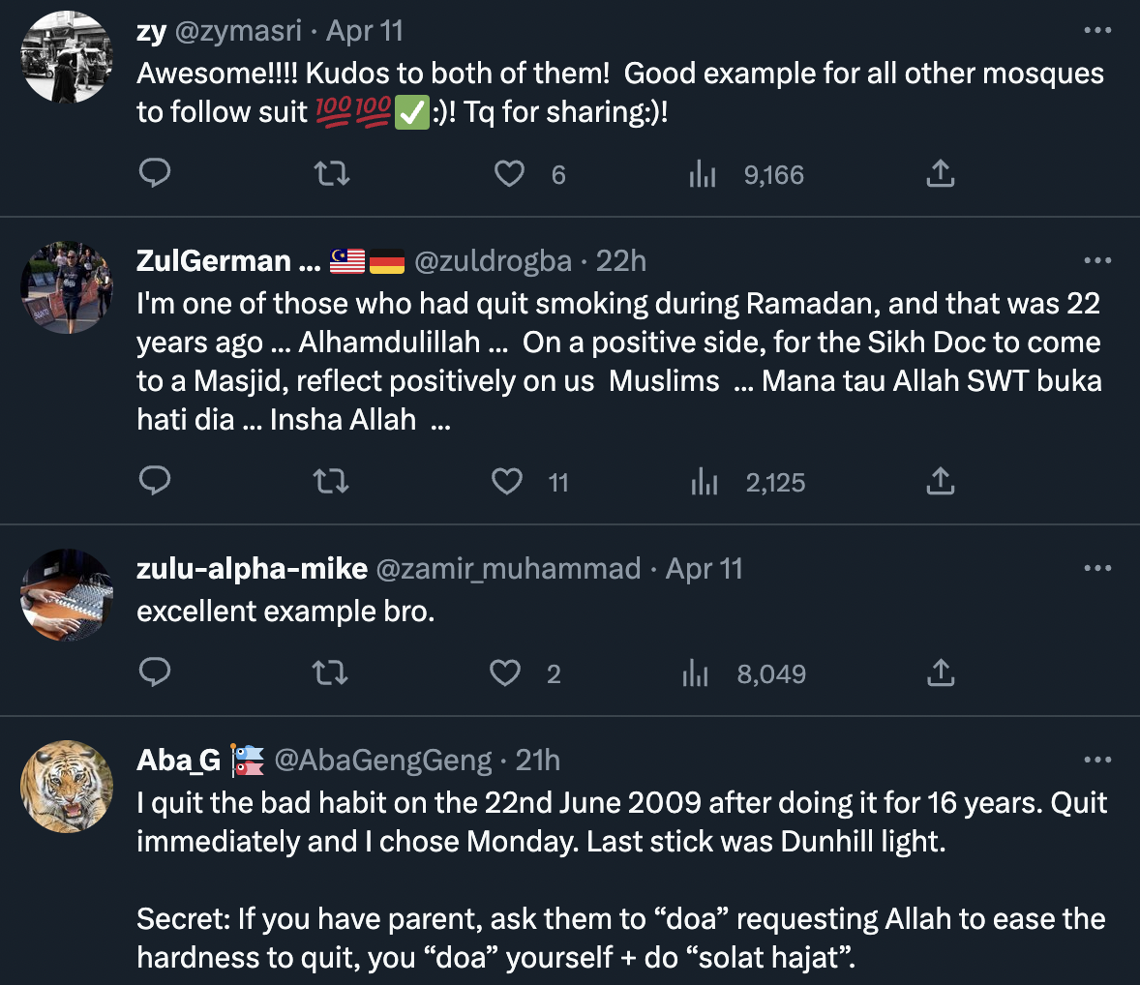Open more options on Aba_G's tweet
The image size is (1140, 985).
coord(1097,761)
